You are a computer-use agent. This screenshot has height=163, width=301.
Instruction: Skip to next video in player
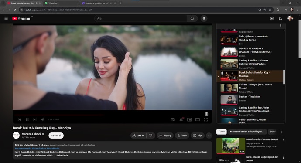point(35,119)
